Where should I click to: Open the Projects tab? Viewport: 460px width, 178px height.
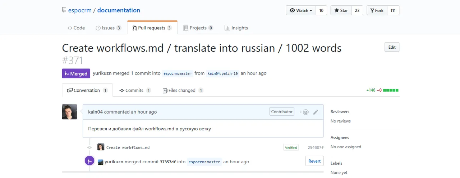click(x=198, y=28)
